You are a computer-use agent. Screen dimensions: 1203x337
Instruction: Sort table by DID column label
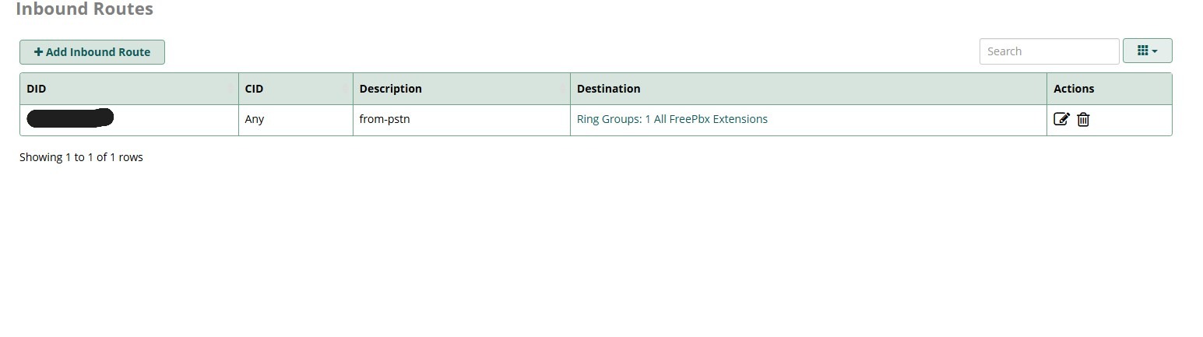37,89
